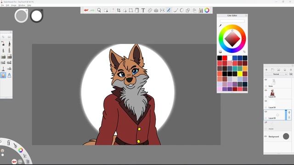The image size is (294, 165).
Task: Select the moon layer row
Action: [277, 126]
